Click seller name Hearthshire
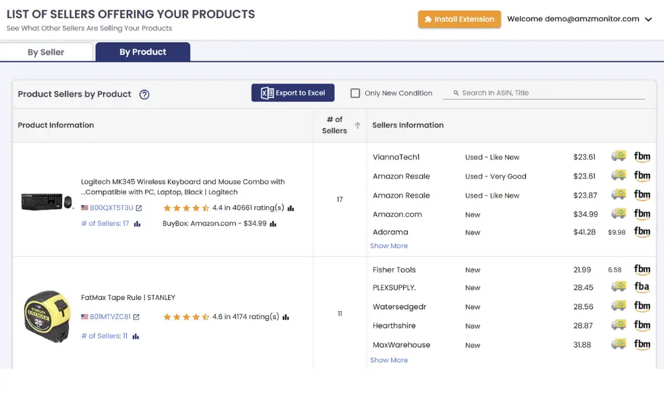The image size is (664, 398). pos(394,326)
